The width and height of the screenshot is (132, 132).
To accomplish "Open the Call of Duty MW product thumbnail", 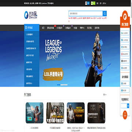I will click(x=96, y=113).
